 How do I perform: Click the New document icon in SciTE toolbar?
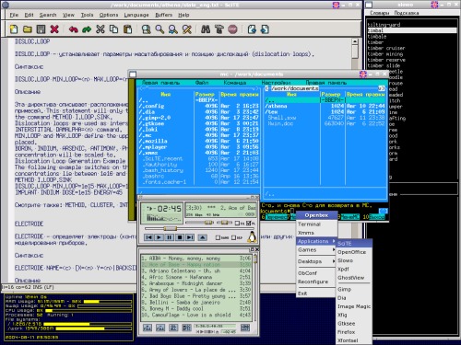(x=14, y=29)
